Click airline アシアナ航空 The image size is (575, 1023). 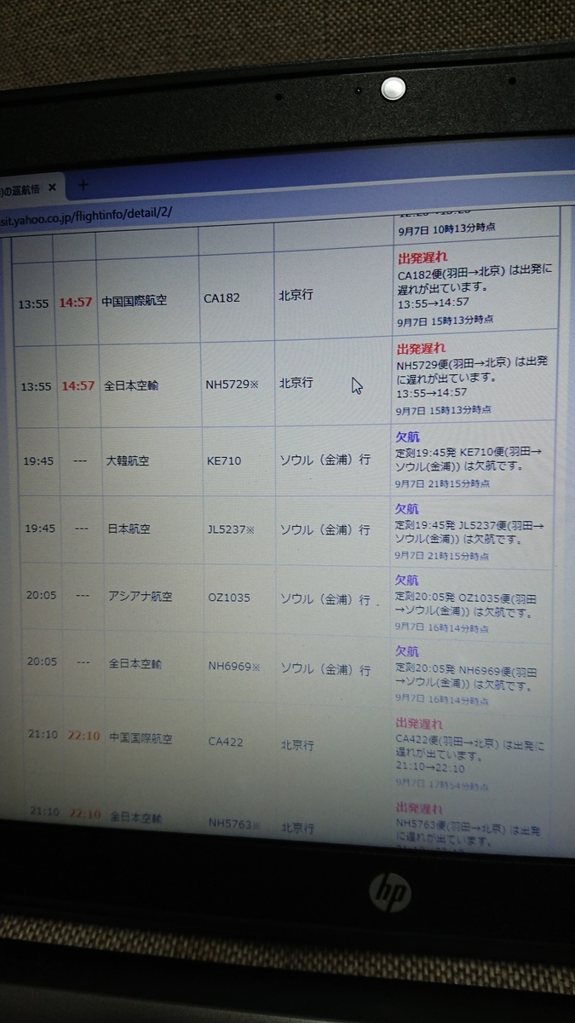(x=140, y=597)
